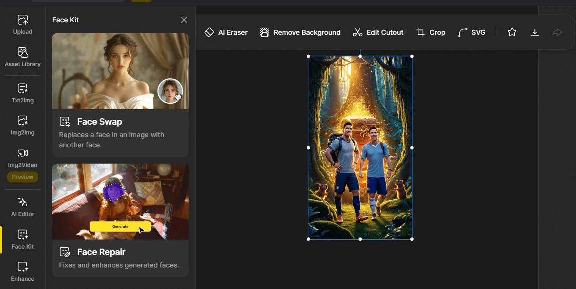The width and height of the screenshot is (576, 289).
Task: Favorite the image with star icon
Action: [x=512, y=32]
